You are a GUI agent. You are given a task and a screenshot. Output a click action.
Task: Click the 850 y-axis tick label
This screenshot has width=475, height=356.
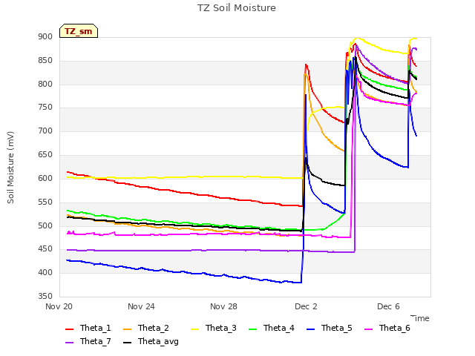(45, 61)
